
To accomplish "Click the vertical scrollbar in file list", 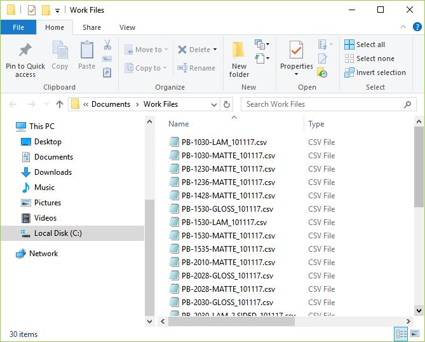I will (419, 167).
